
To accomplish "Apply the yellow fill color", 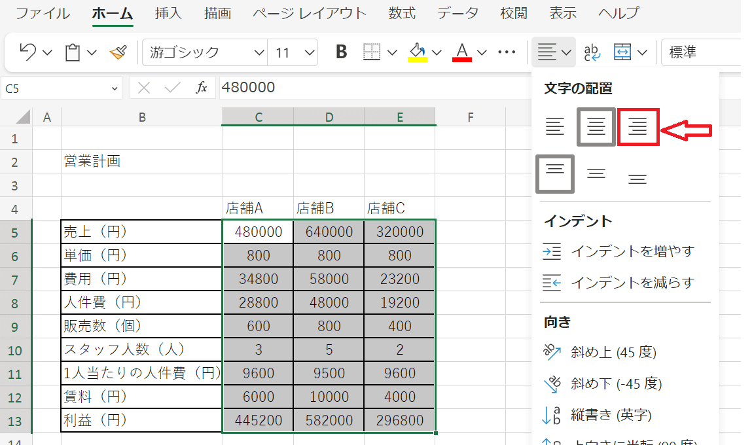I will coord(418,50).
